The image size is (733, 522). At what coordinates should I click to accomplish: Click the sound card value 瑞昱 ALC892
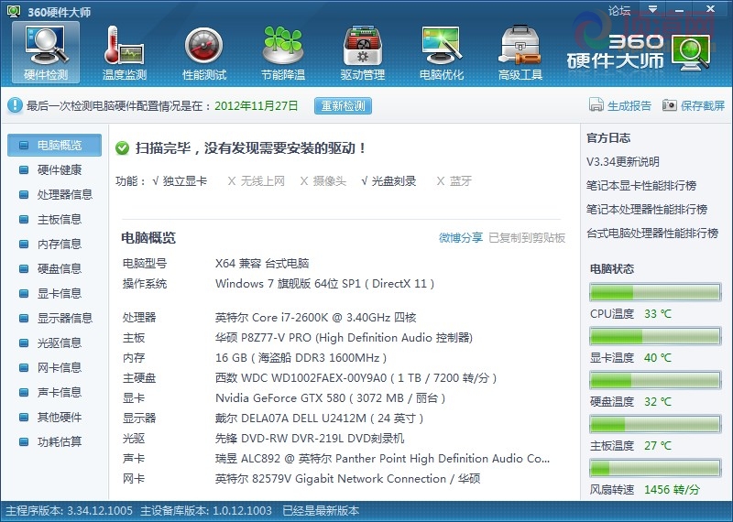(382, 459)
